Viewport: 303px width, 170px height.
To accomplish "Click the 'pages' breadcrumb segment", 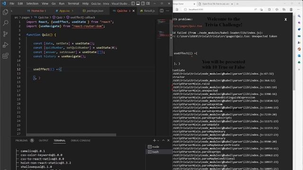I will tap(26, 17).
